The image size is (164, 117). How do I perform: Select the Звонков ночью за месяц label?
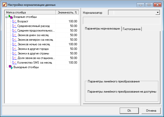pos(34,44)
